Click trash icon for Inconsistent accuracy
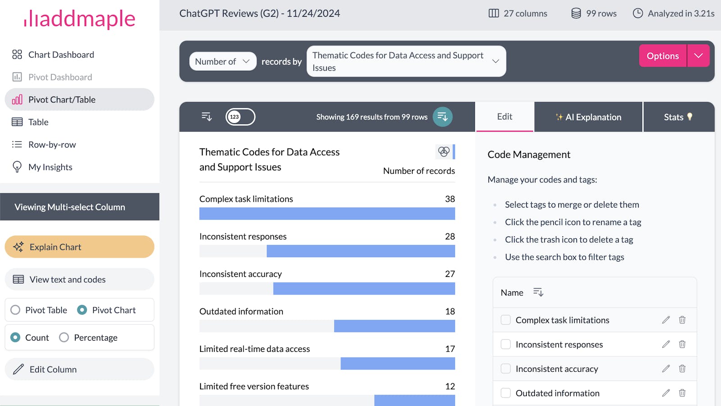The width and height of the screenshot is (721, 406). (682, 369)
